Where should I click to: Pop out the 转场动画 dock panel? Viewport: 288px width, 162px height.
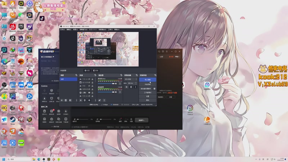[x=137, y=75]
